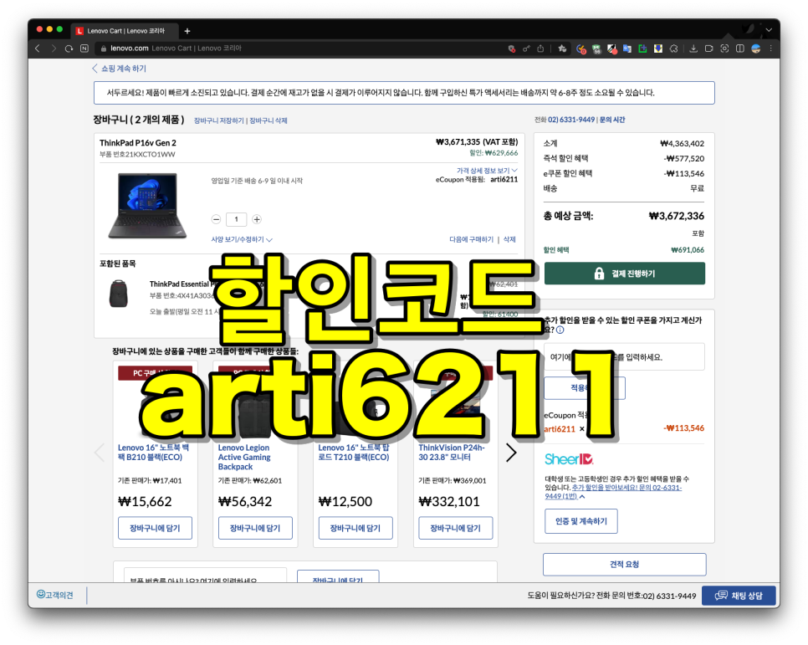Decrease ThinkPad quantity with minus button
Image resolution: width=808 pixels, height=645 pixels.
[x=217, y=220]
